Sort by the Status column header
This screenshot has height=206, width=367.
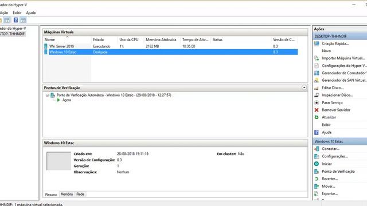241,39
